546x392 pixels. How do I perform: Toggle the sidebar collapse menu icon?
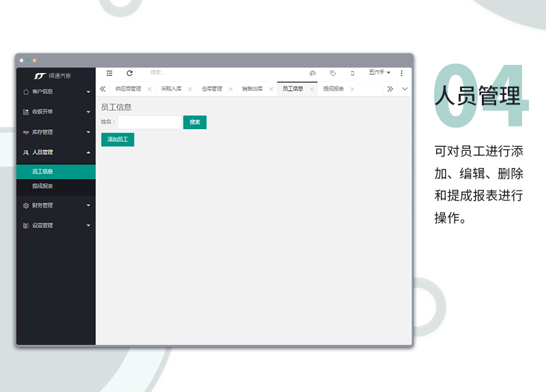tap(109, 73)
